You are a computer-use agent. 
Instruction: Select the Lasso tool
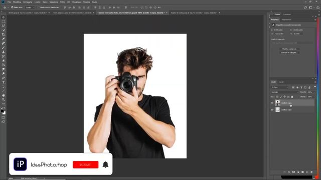pos(4,26)
